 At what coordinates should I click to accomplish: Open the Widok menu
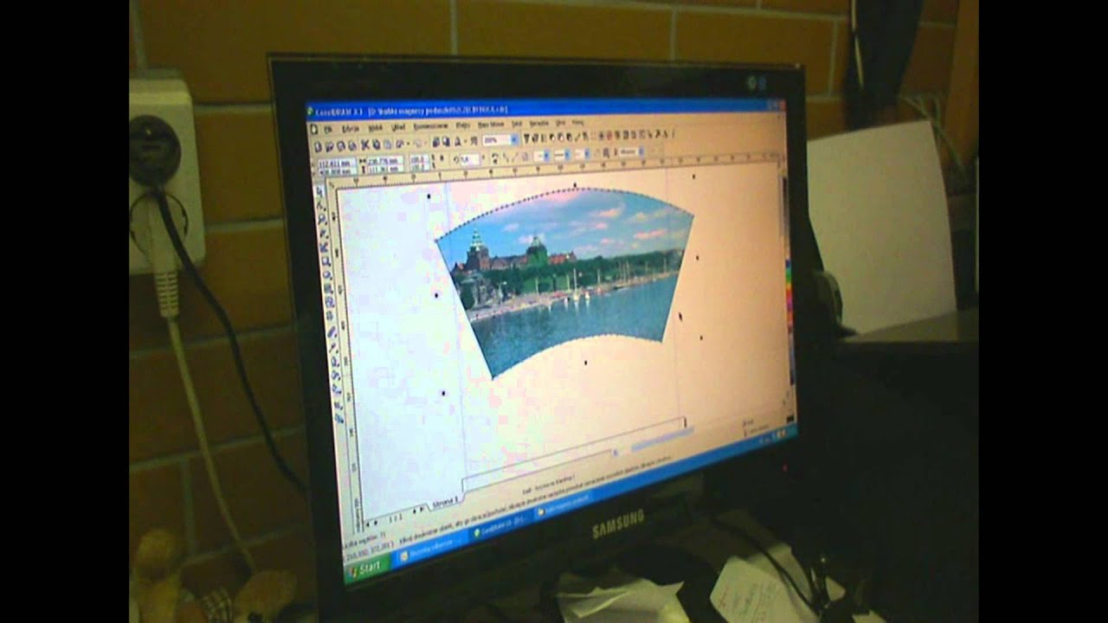375,127
